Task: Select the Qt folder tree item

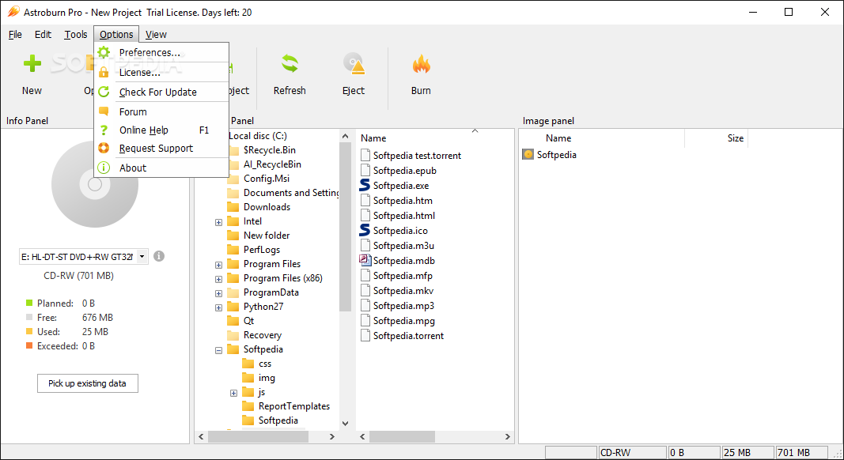Action: point(248,321)
